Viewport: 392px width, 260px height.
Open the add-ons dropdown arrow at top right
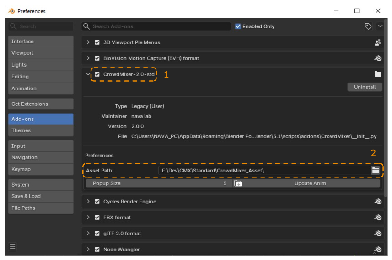tap(380, 26)
